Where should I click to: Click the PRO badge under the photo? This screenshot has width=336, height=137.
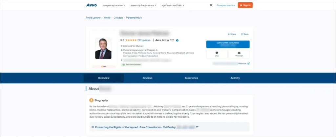(x=104, y=67)
